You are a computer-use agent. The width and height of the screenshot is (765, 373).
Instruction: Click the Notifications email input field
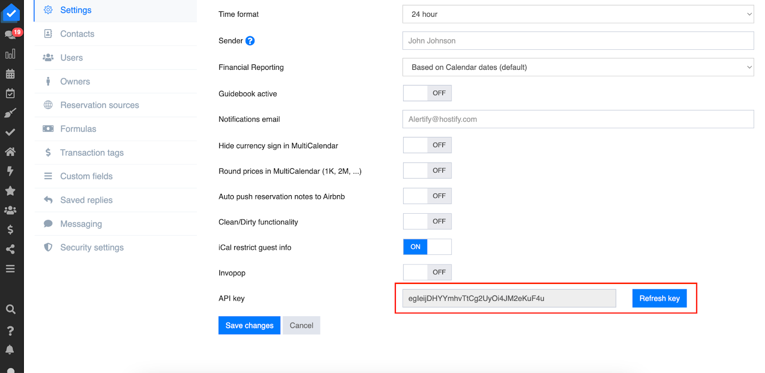(578, 119)
